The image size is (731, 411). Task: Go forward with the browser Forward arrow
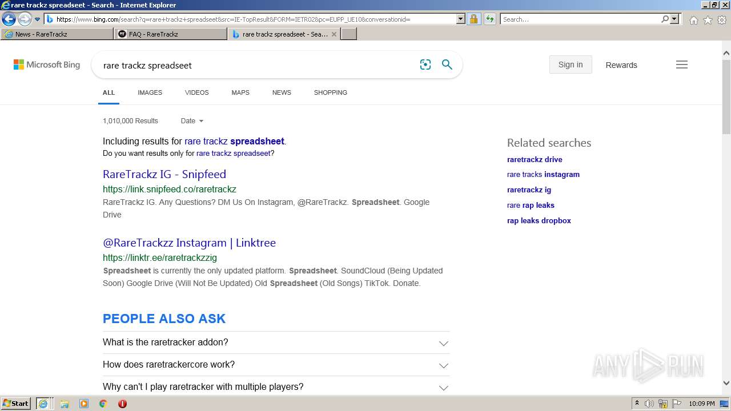(x=25, y=19)
